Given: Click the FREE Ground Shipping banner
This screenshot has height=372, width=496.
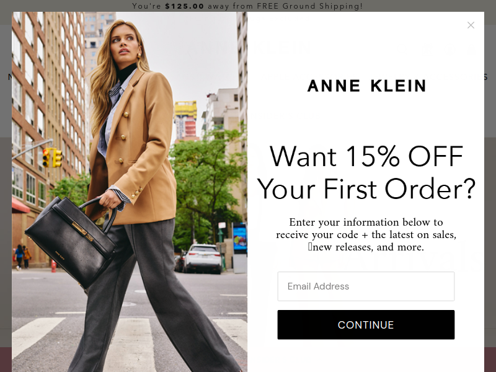Looking at the screenshot, I should [247, 6].
